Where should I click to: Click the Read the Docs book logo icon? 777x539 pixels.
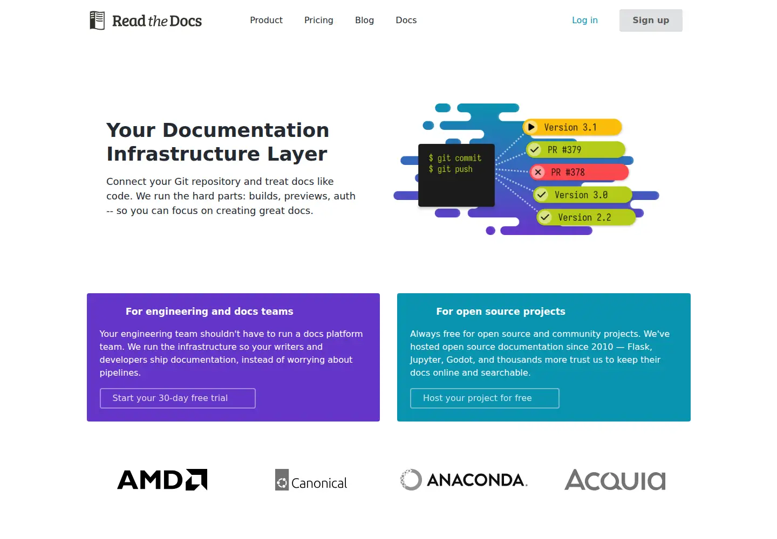[x=97, y=20]
